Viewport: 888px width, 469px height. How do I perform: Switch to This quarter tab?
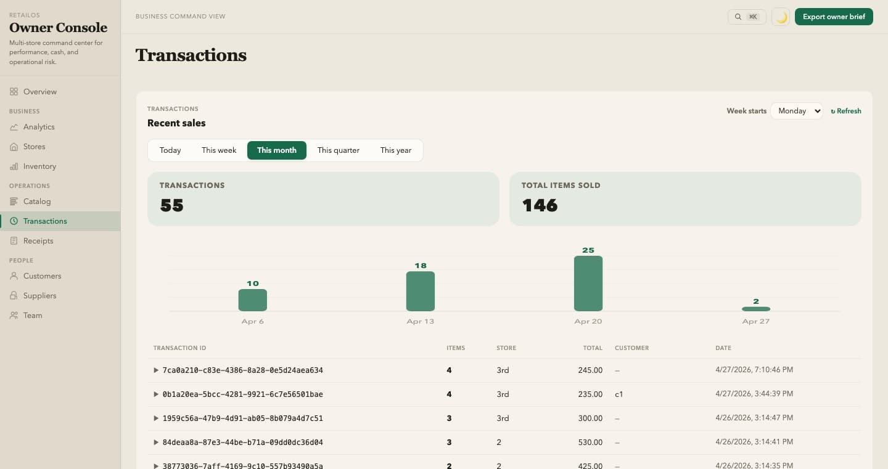pos(339,150)
